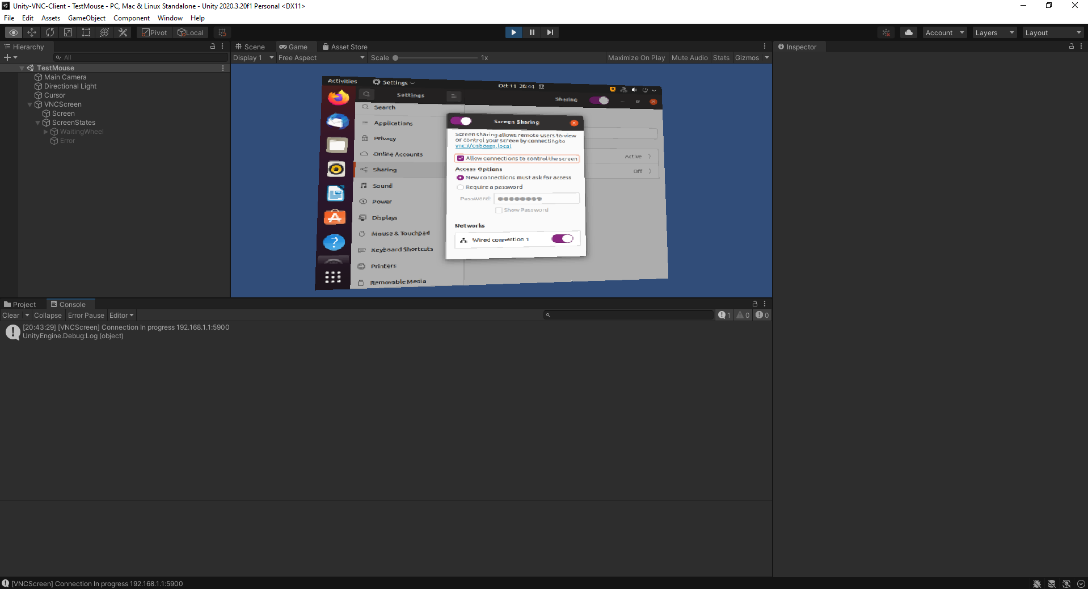The height and width of the screenshot is (589, 1088).
Task: Open the Game view panel options menu
Action: point(765,47)
